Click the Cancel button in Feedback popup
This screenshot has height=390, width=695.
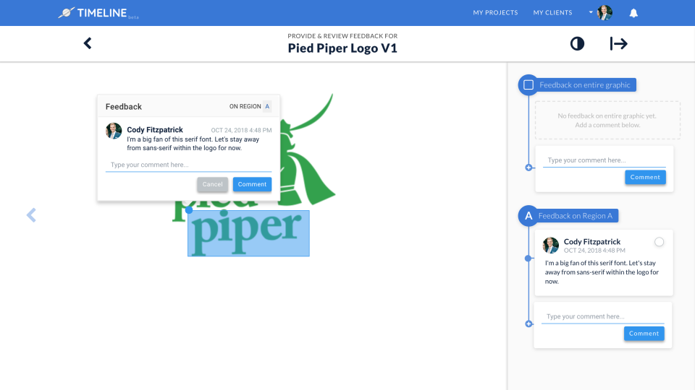pos(212,184)
